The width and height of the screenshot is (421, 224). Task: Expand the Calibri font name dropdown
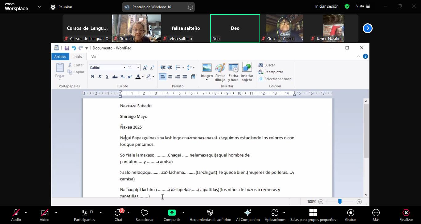(125, 68)
